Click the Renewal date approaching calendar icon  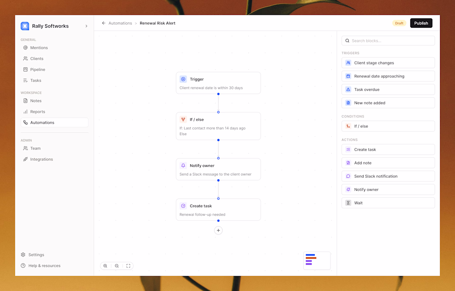coord(348,76)
